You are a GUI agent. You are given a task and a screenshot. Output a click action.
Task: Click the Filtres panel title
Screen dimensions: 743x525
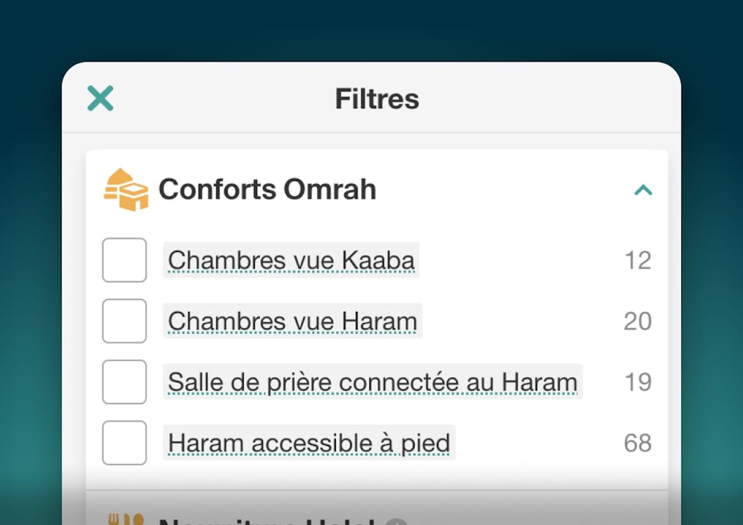(x=377, y=99)
